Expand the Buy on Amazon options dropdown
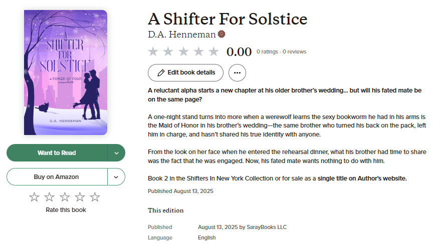This screenshot has width=437, height=247. [x=116, y=177]
